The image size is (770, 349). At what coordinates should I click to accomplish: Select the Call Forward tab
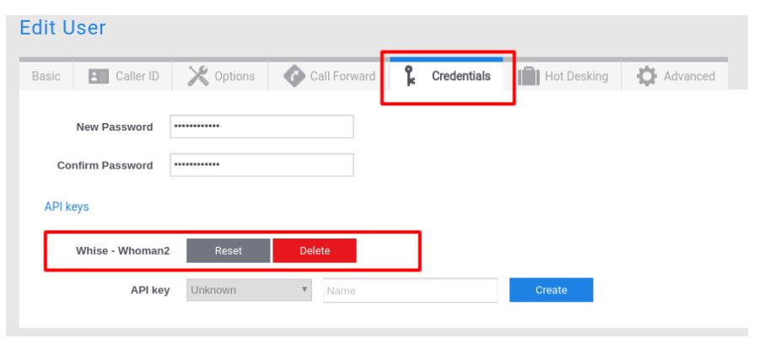342,77
